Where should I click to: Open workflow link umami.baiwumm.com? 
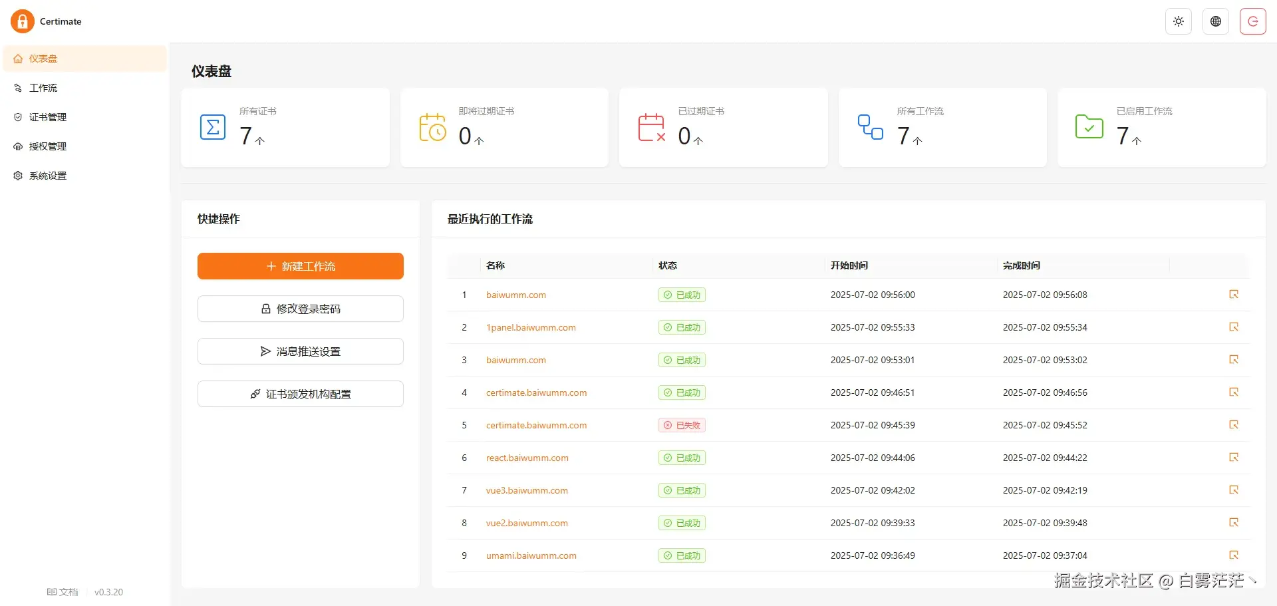click(531, 555)
